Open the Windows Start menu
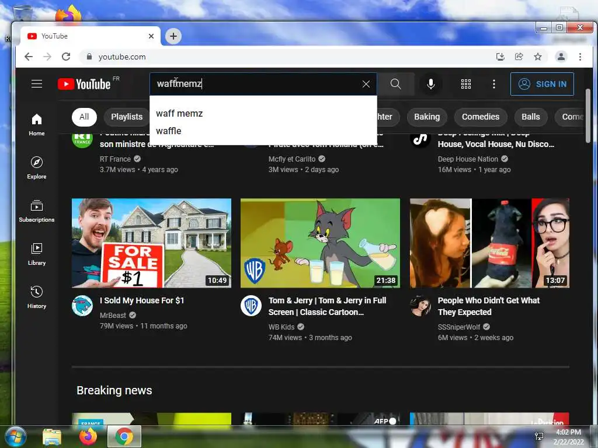The height and width of the screenshot is (448, 598). pos(15,436)
